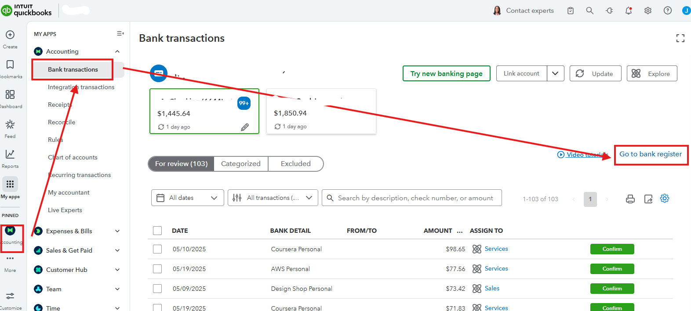This screenshot has height=311, width=691.
Task: Open Services category link for AWS Personal
Action: tap(496, 268)
